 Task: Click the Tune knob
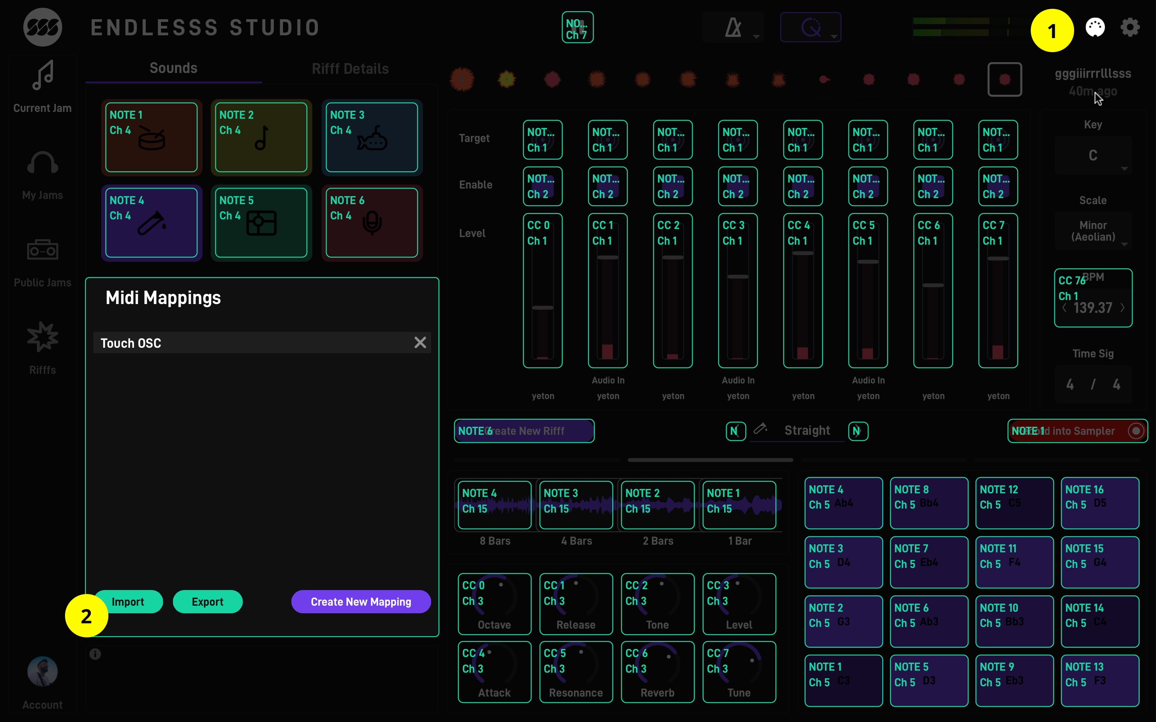tap(739, 672)
